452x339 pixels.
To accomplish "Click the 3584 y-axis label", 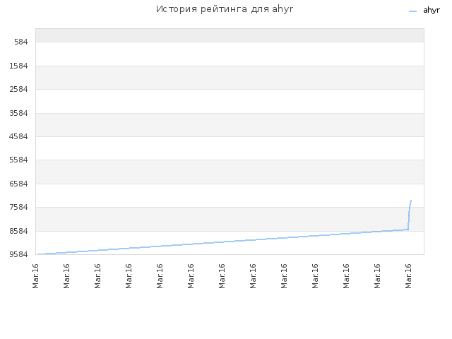I will tap(19, 113).
